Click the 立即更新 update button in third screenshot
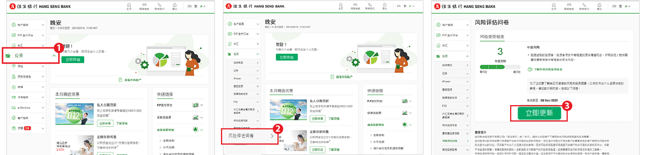 click(x=539, y=113)
